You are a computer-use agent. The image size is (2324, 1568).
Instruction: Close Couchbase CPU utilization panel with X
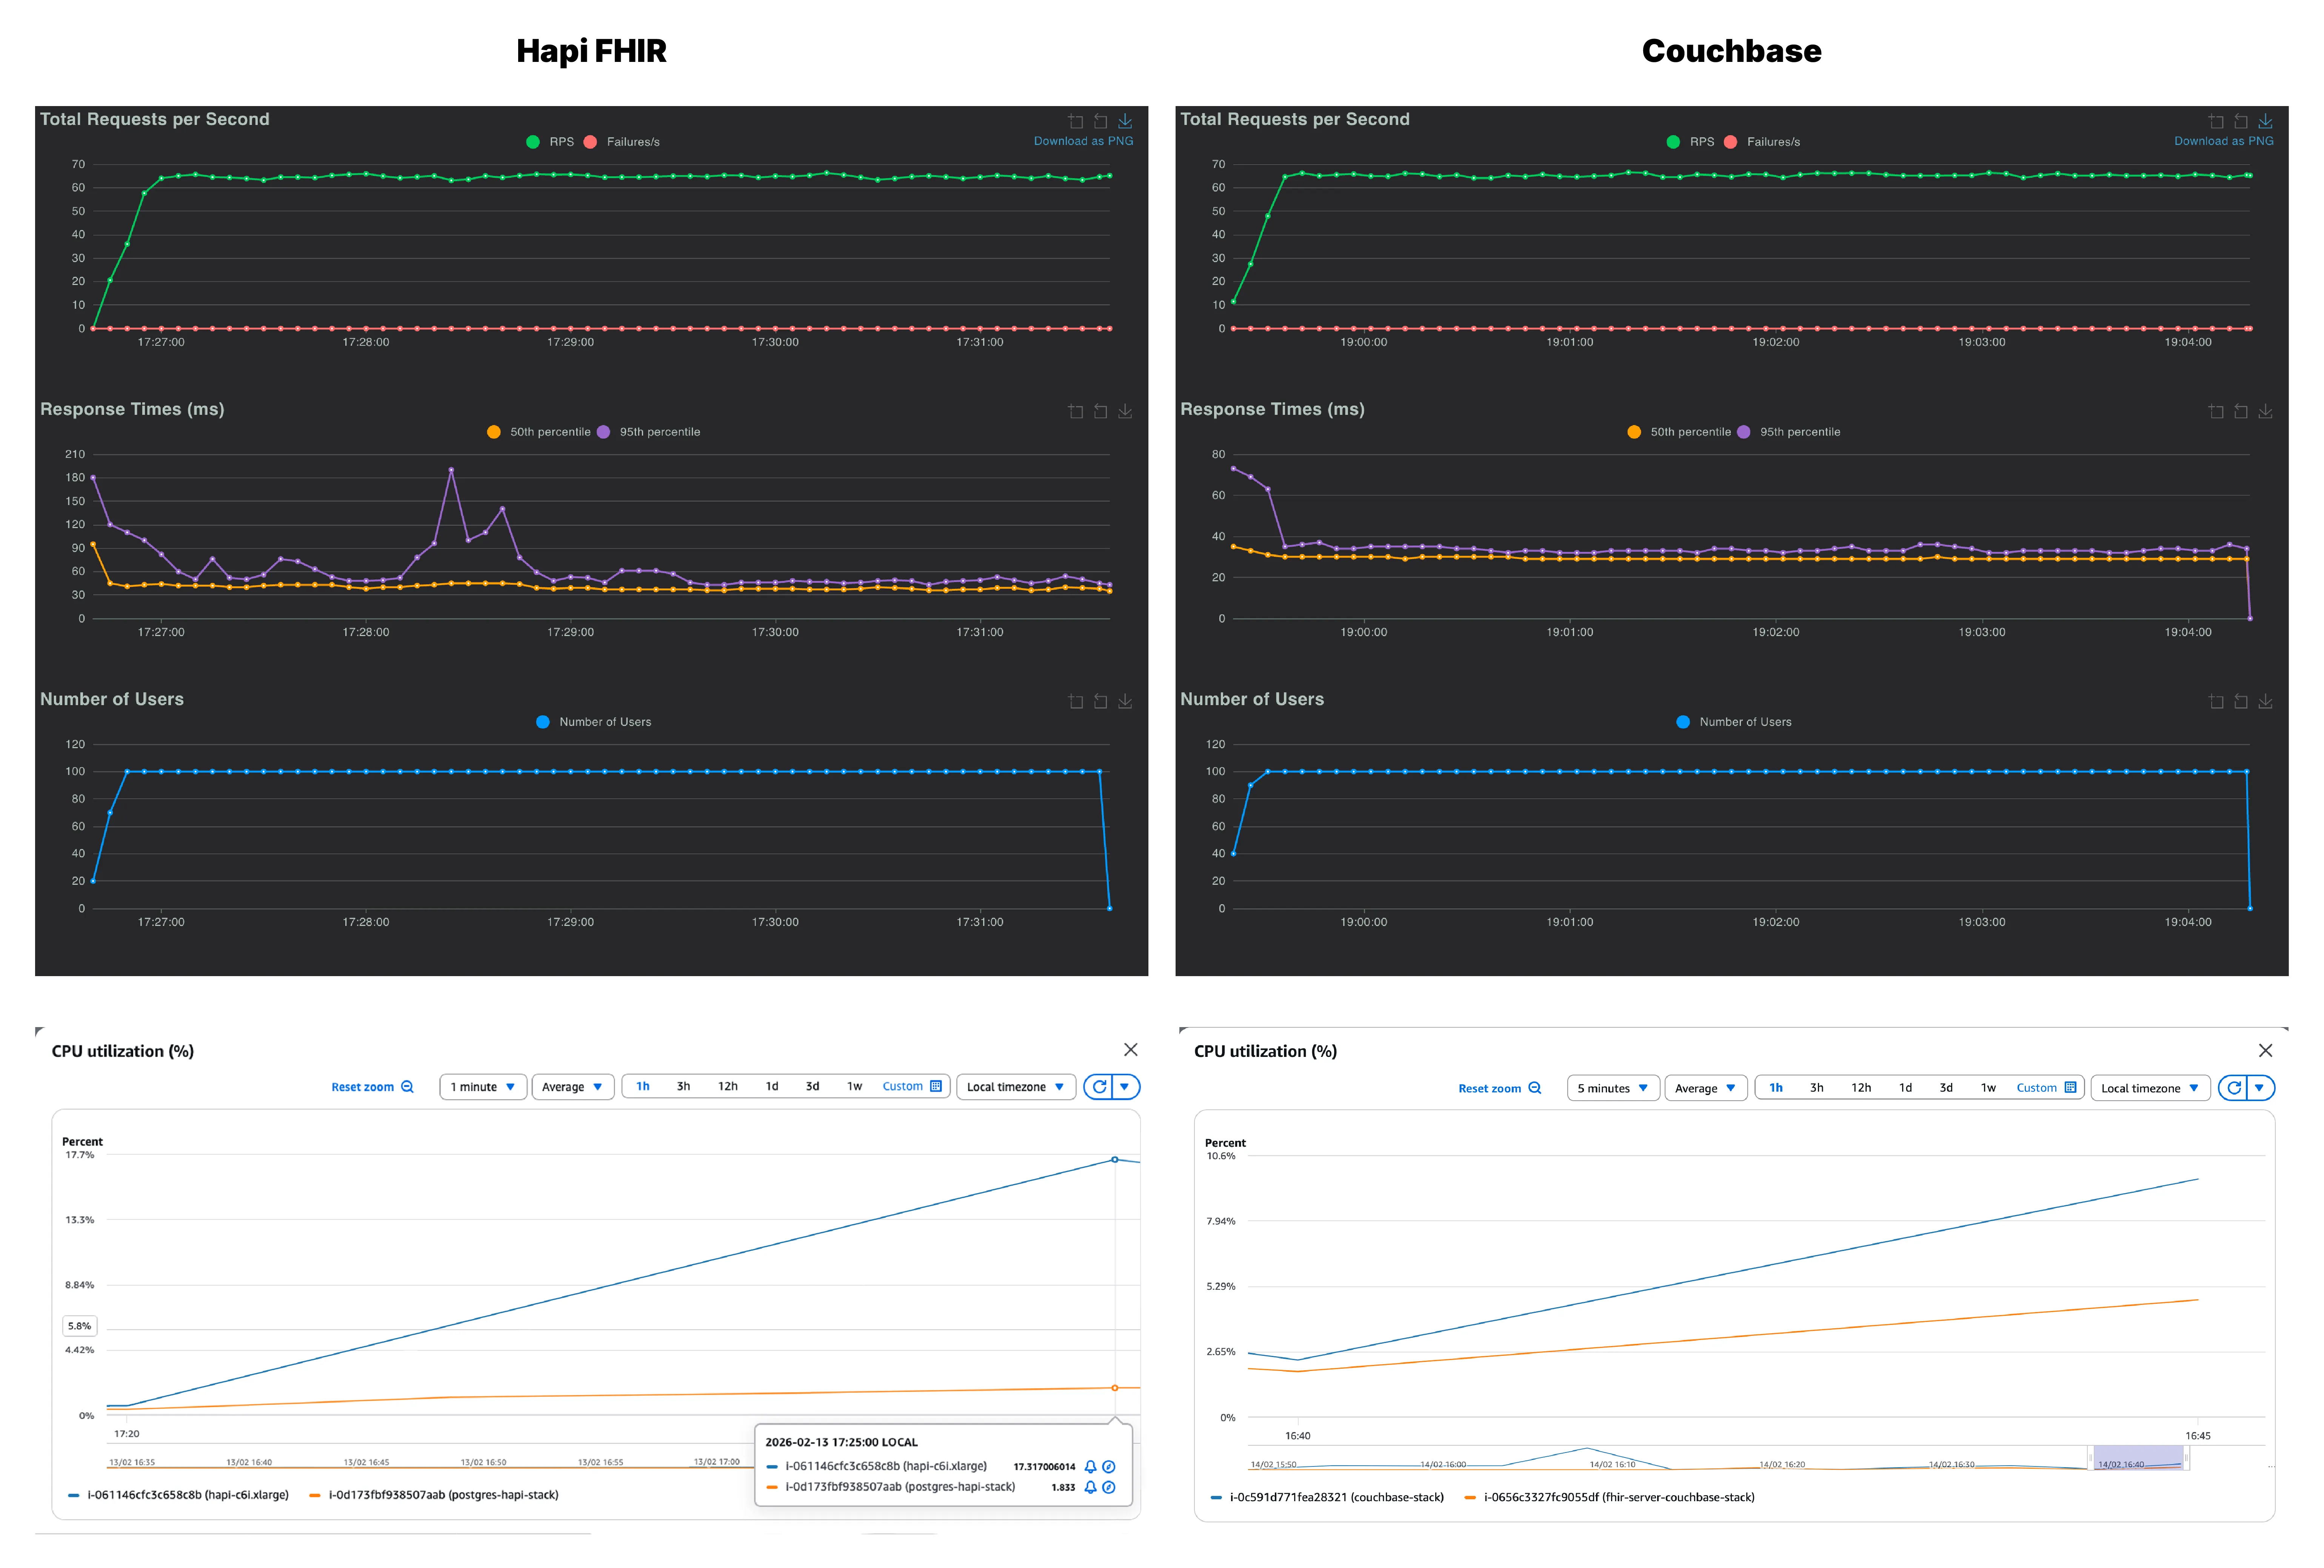tap(2265, 1050)
